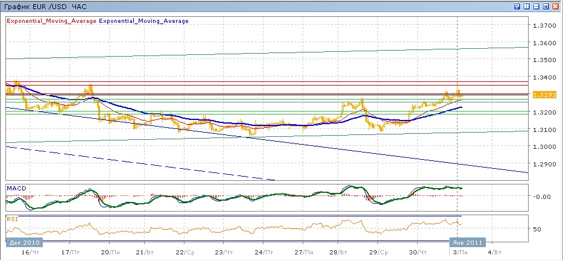
Task: Click the 1.2900 price axis label
Action: [545, 164]
